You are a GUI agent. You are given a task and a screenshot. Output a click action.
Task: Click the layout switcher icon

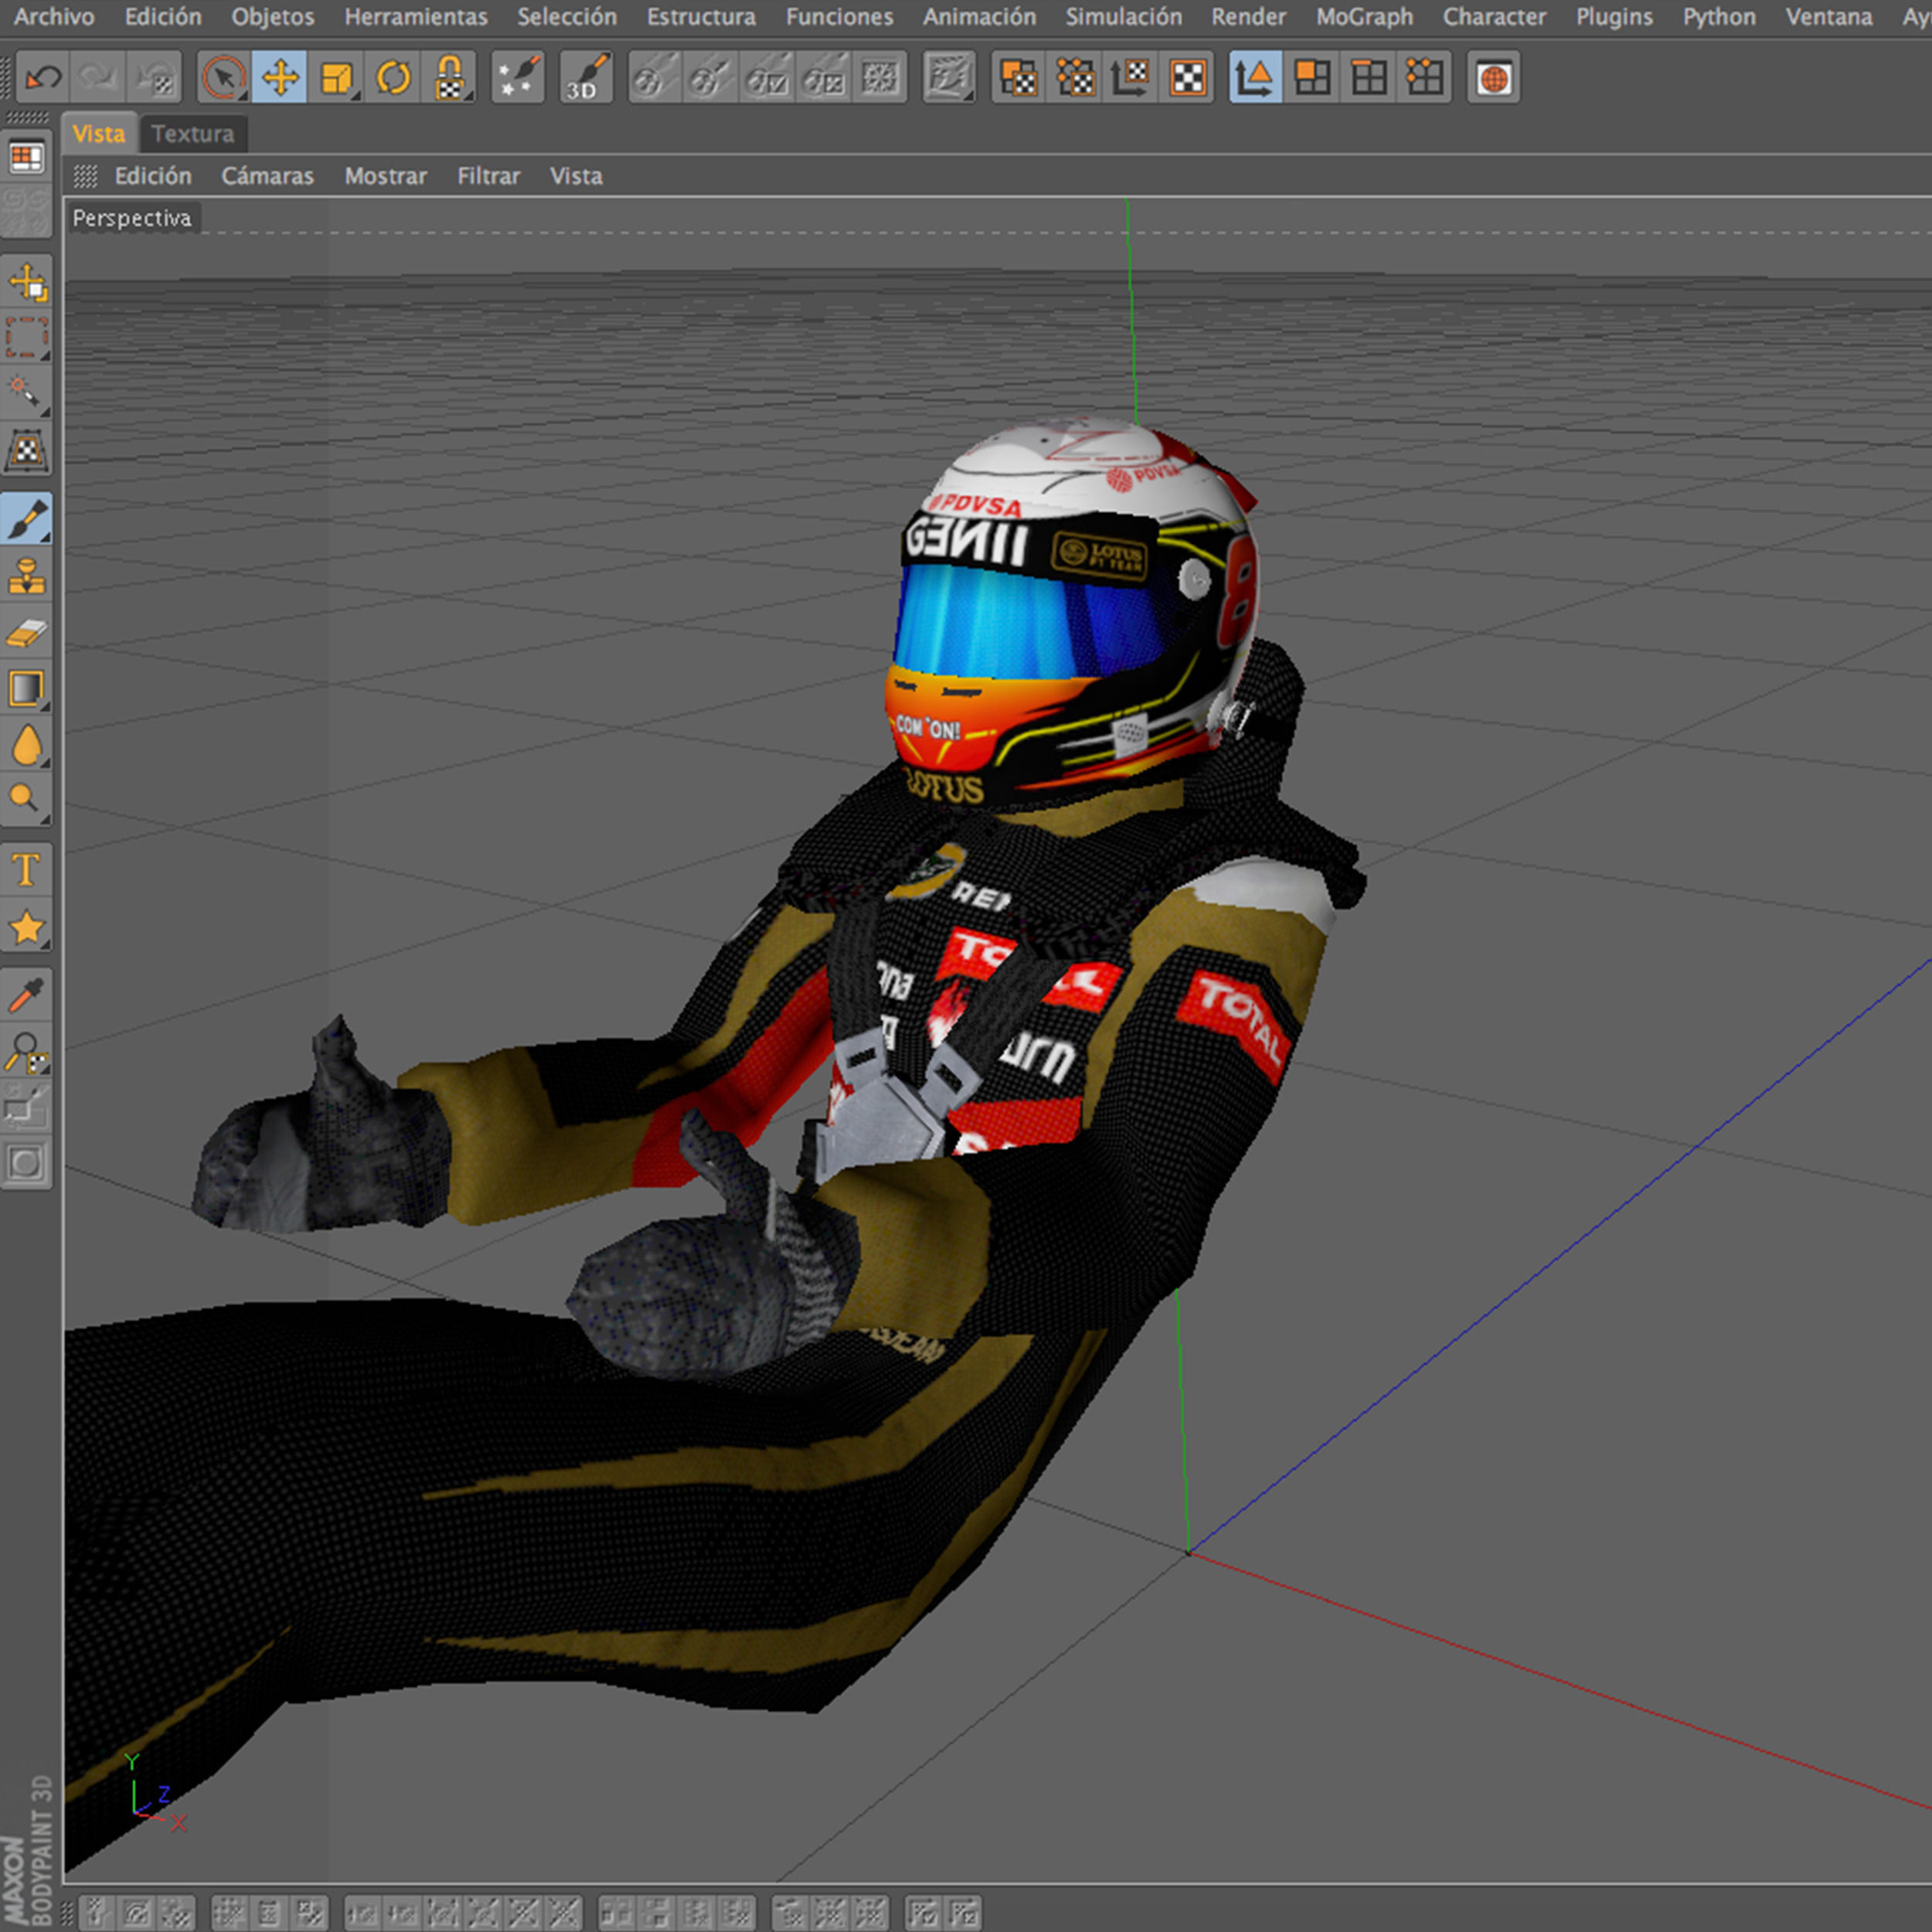pyautogui.click(x=26, y=158)
